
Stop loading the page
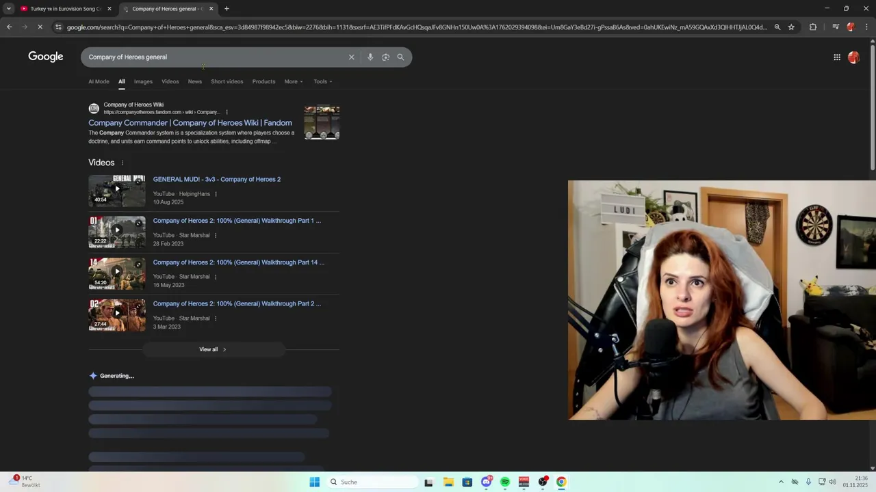click(x=40, y=27)
